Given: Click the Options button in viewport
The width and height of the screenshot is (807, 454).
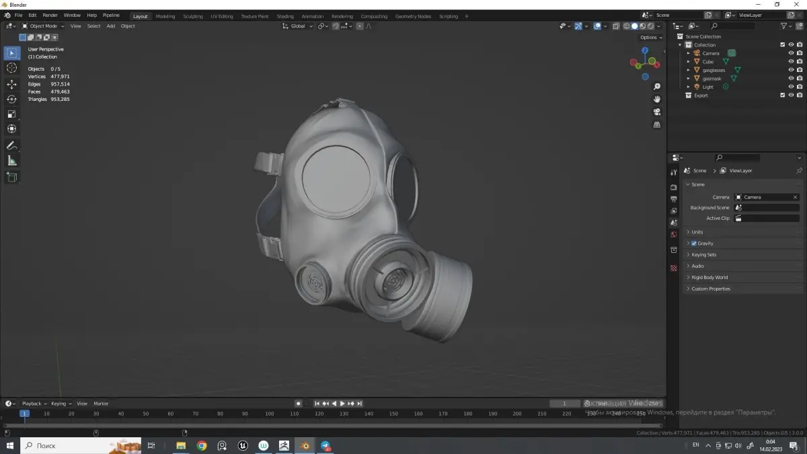Looking at the screenshot, I should (650, 38).
